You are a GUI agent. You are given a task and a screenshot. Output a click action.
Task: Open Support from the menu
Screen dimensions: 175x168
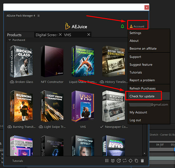tap(149, 57)
